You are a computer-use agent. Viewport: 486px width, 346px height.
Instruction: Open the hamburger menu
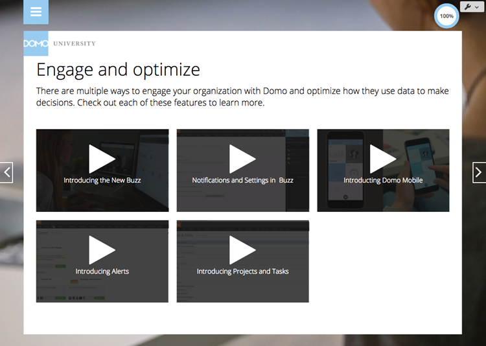click(36, 12)
